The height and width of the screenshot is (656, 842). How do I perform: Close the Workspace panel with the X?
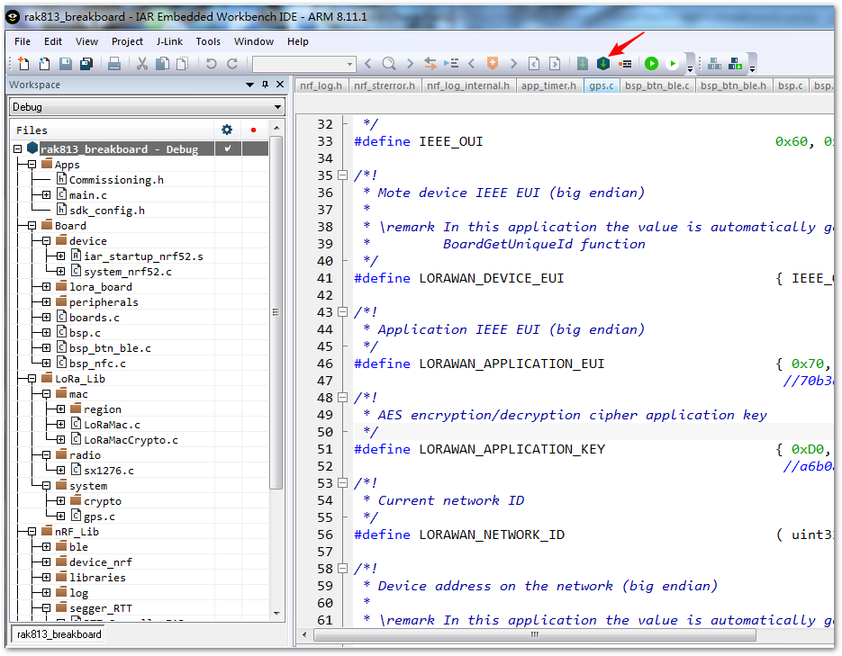280,85
